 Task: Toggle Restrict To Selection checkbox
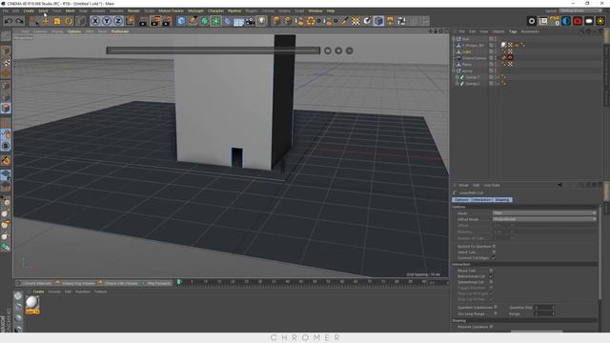click(x=494, y=246)
